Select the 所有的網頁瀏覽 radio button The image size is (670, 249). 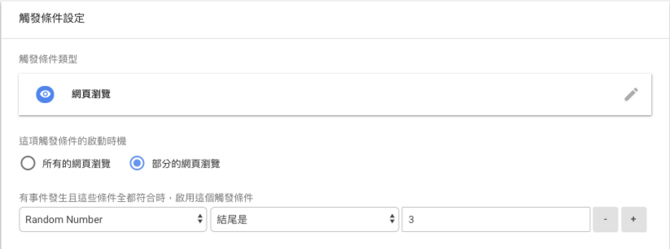[x=28, y=163]
